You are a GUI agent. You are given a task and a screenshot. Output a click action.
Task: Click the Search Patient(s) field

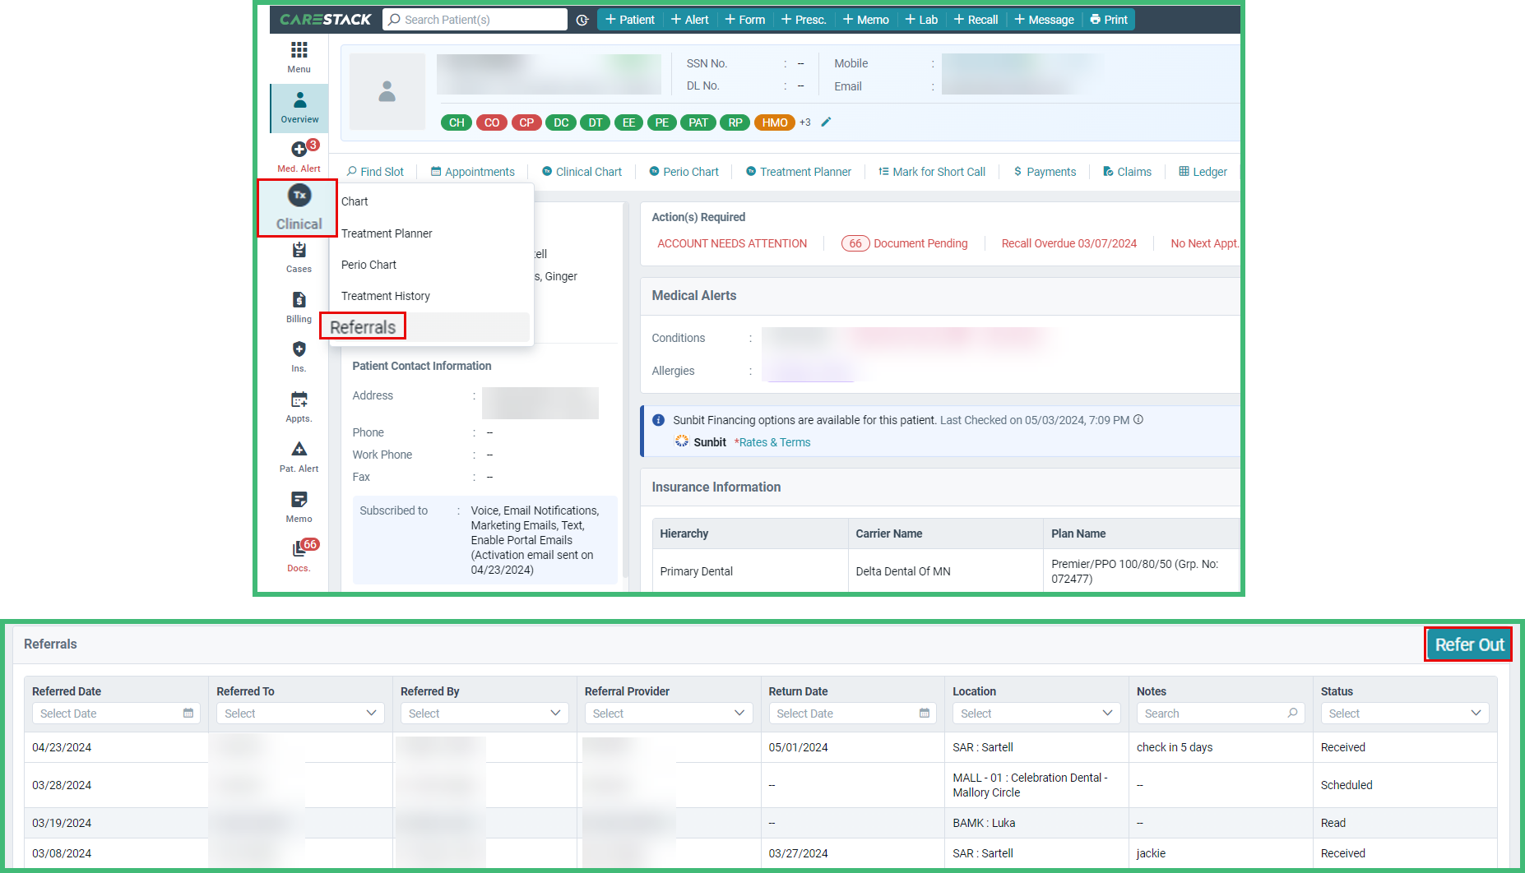point(475,20)
